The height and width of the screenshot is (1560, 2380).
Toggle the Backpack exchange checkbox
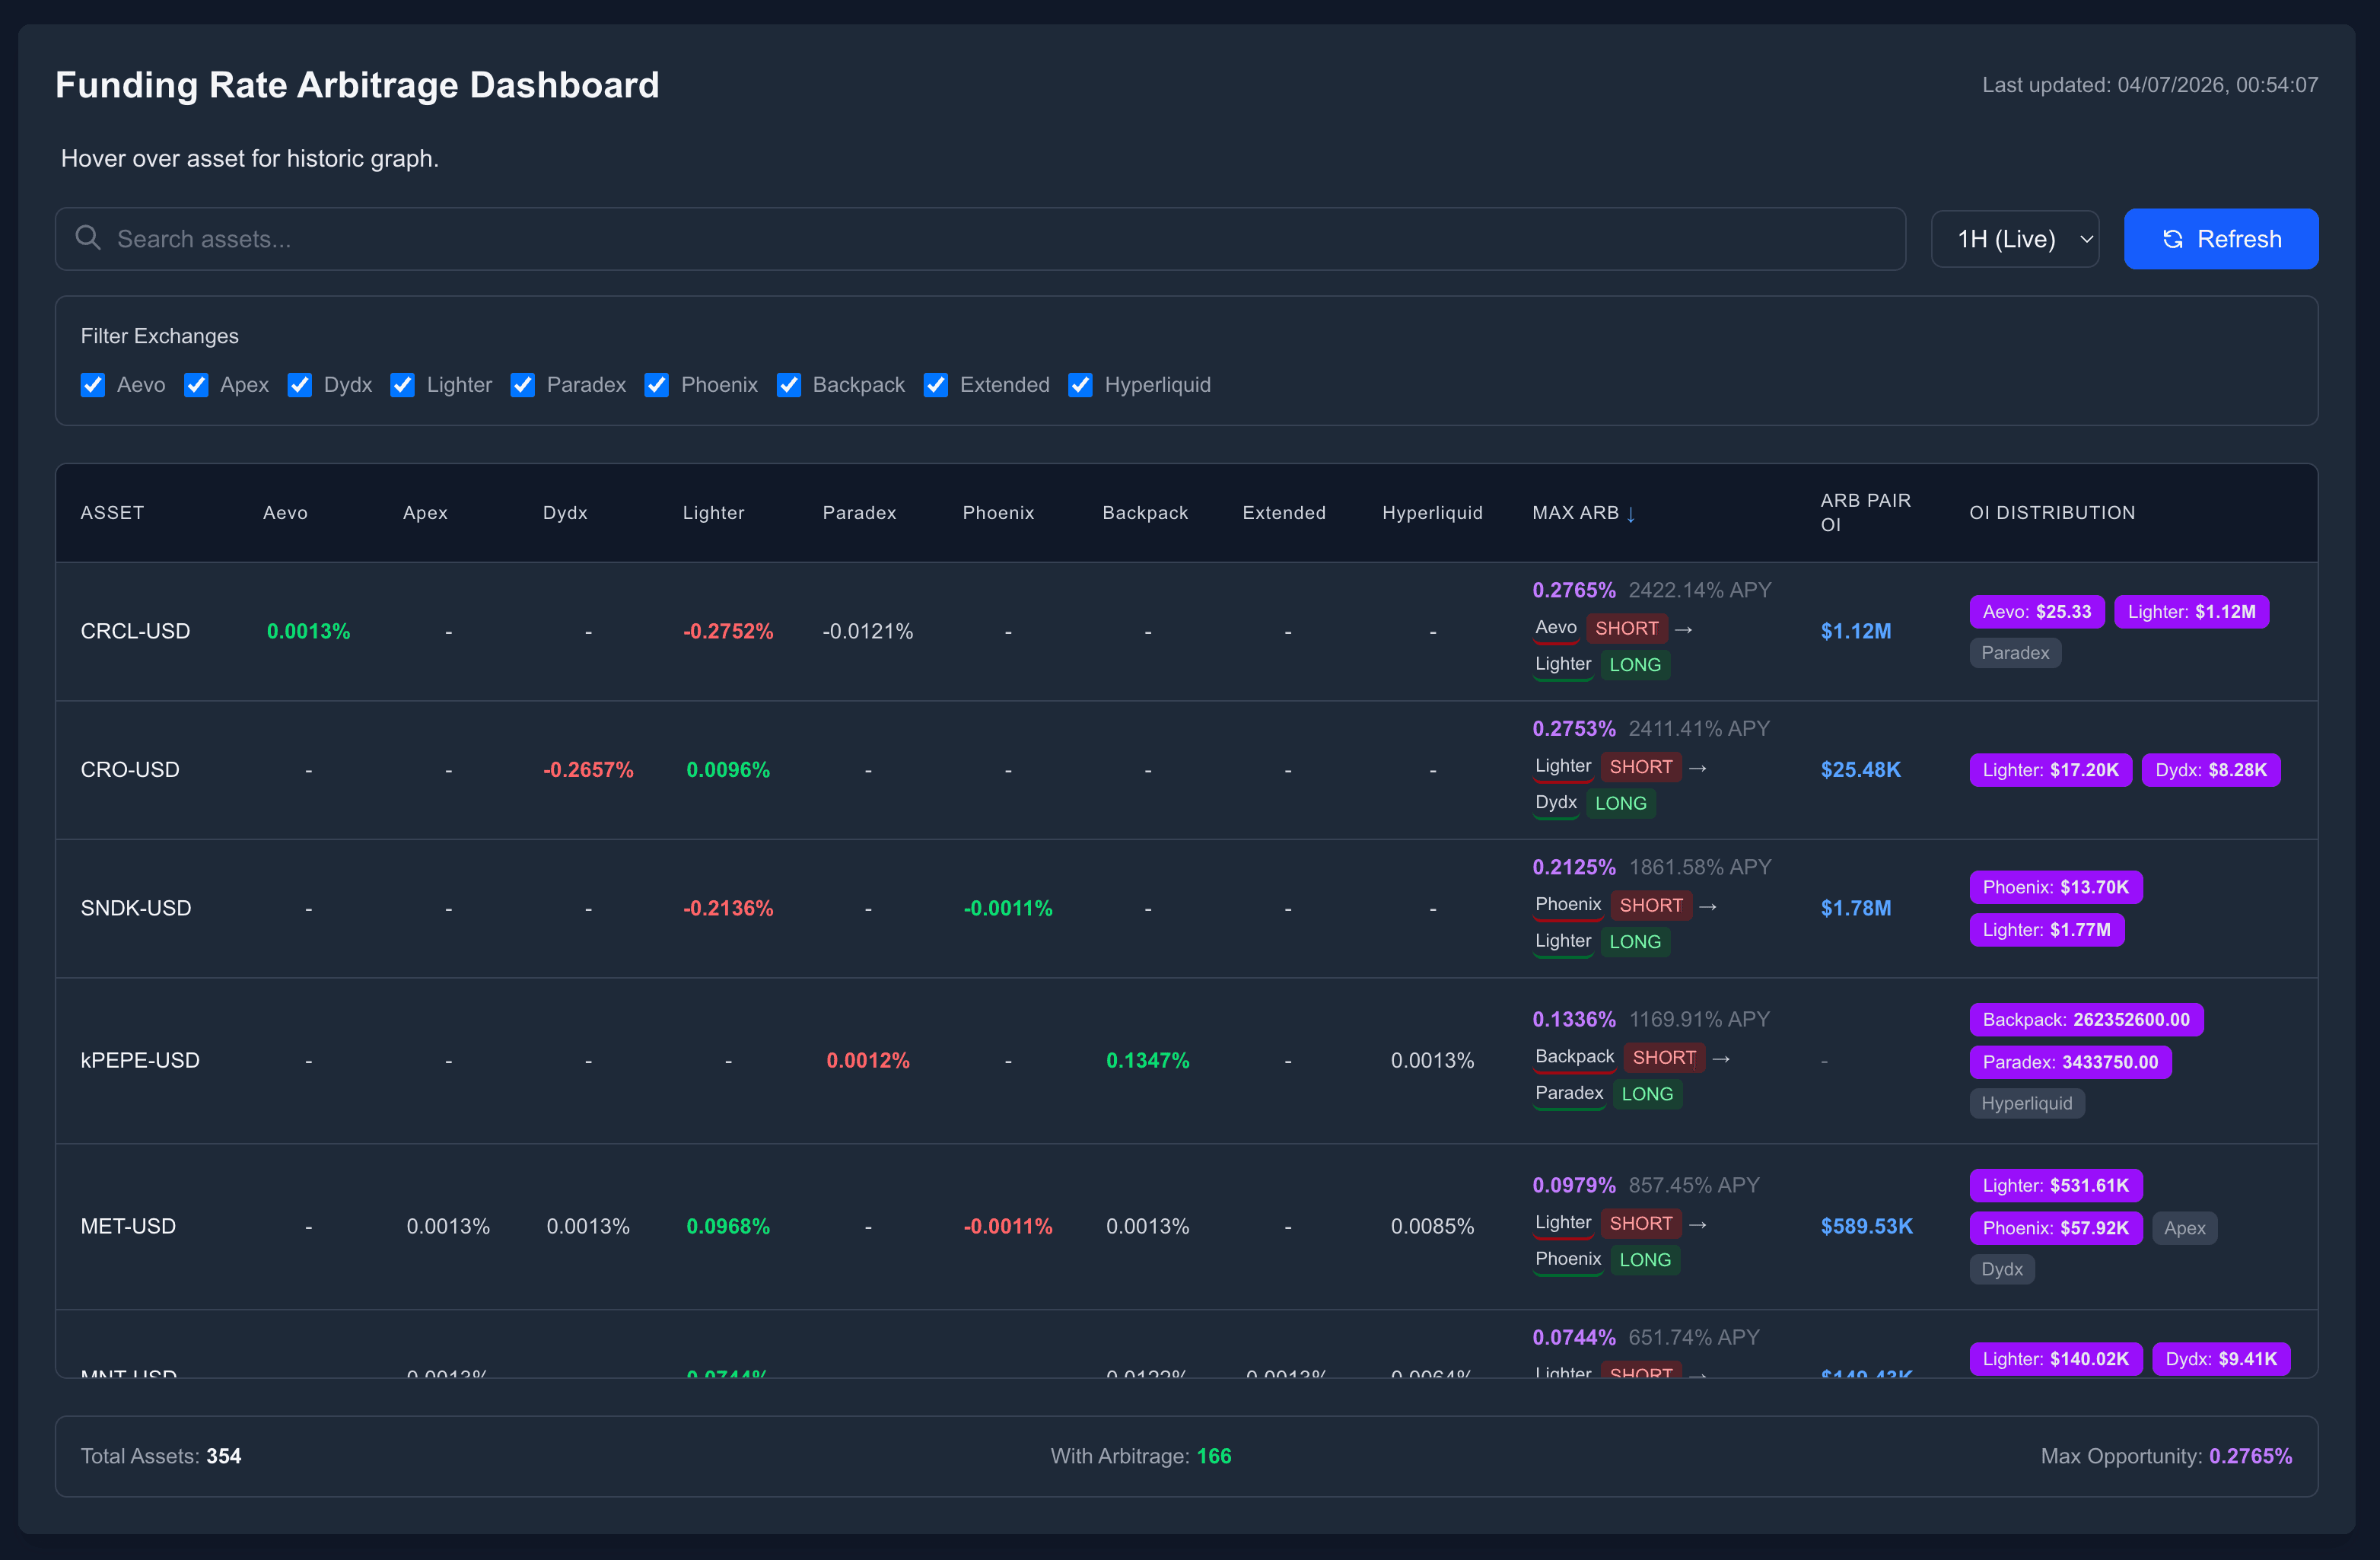coord(788,385)
